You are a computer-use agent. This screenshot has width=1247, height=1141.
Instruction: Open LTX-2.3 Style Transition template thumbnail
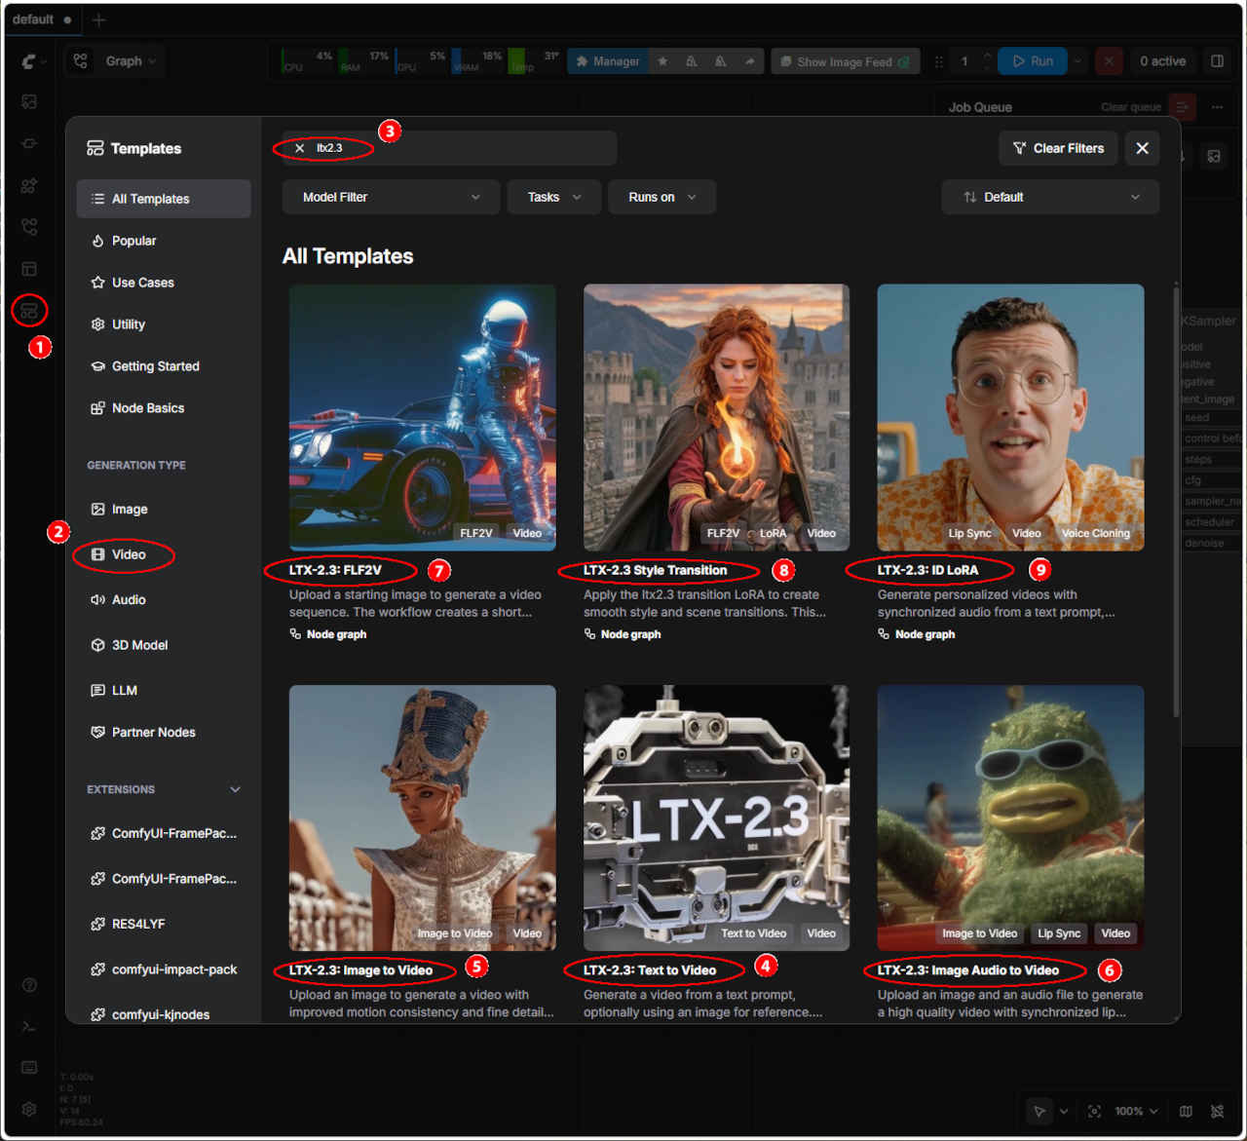click(716, 418)
